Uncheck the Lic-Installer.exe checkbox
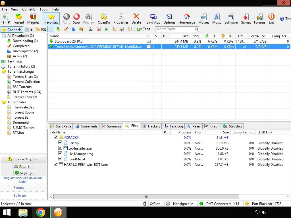The height and width of the screenshot is (218, 291). point(60,148)
